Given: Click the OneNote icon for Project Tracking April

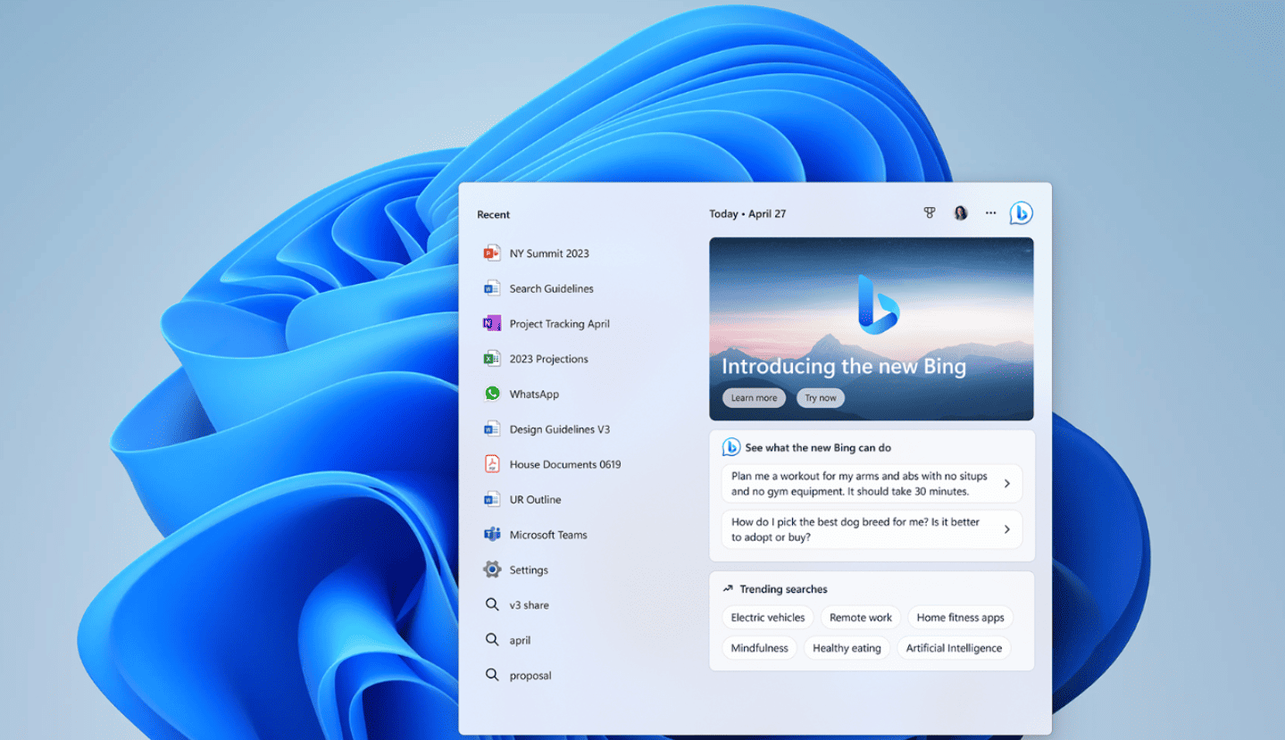Looking at the screenshot, I should click(x=492, y=324).
